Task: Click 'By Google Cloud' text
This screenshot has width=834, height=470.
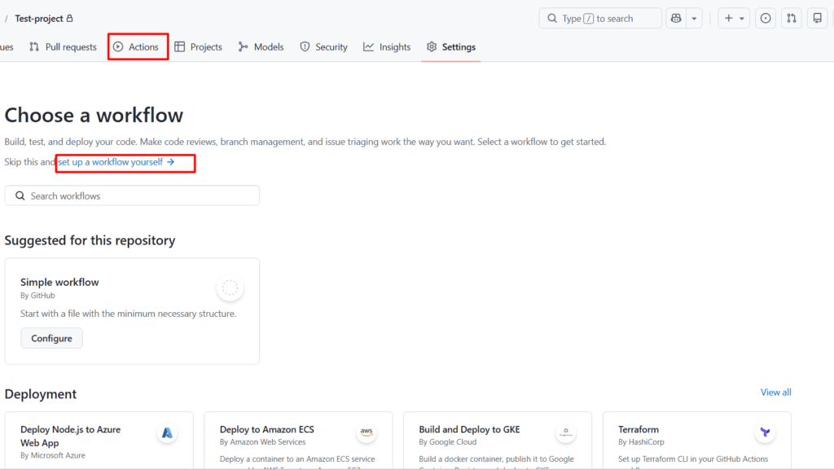Action: tap(447, 441)
